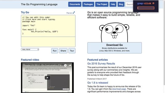Viewport: 165px width, 93px height.
Task: Open the Help menu
Action: [113, 4]
